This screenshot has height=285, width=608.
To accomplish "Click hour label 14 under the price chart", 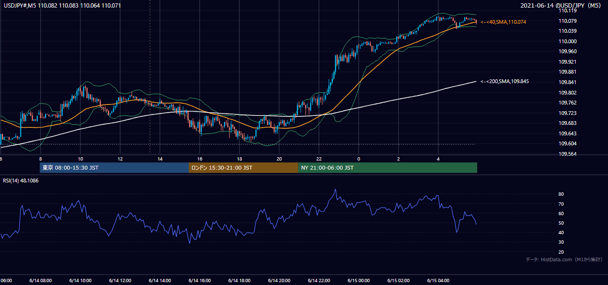I will coord(160,159).
